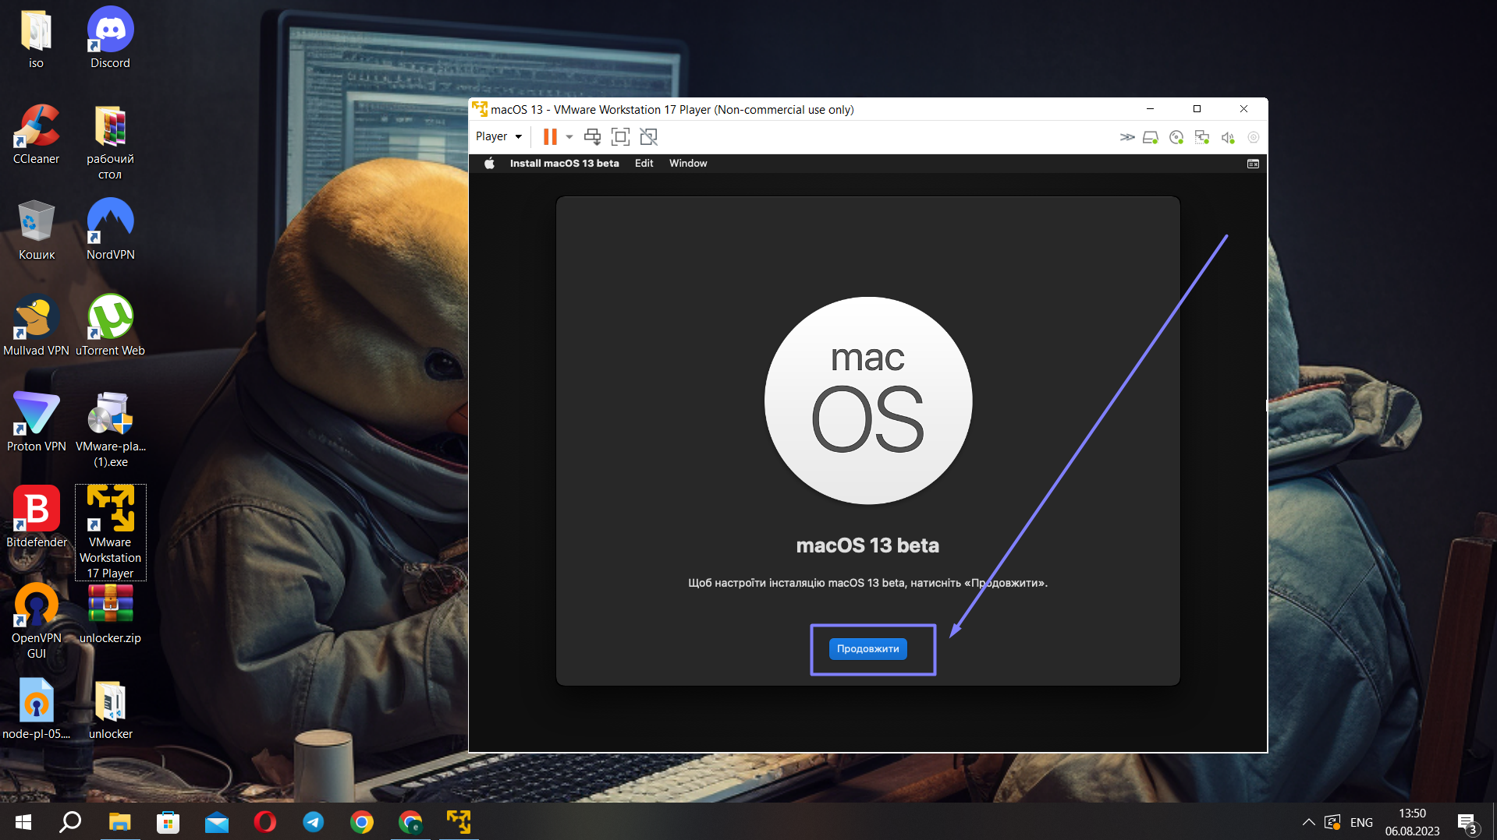
Task: Click the blue Продовжити button
Action: (867, 648)
